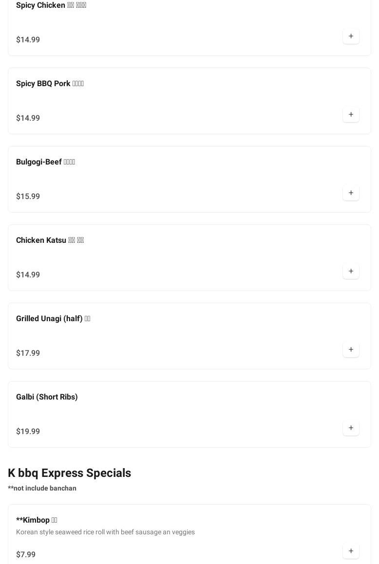
Task: Click the $17.99 Grilled Unagi price
Action: (x=28, y=353)
